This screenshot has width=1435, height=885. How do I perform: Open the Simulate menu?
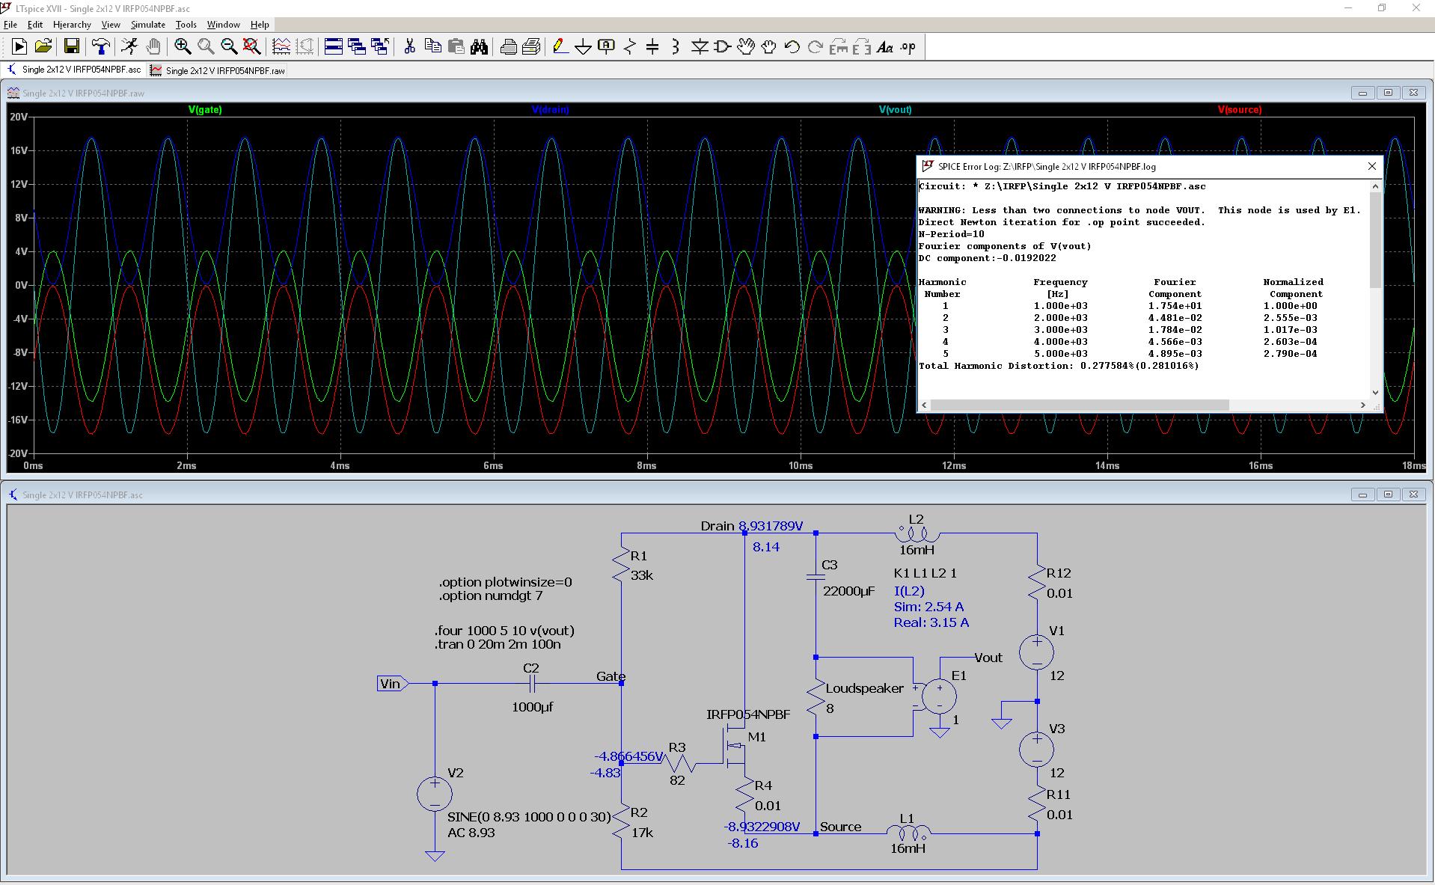tap(147, 25)
